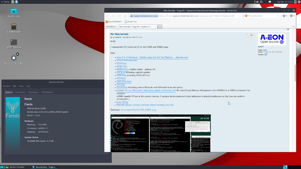Switch to the Processes tab
The image size is (301, 169).
(x=20, y=92)
